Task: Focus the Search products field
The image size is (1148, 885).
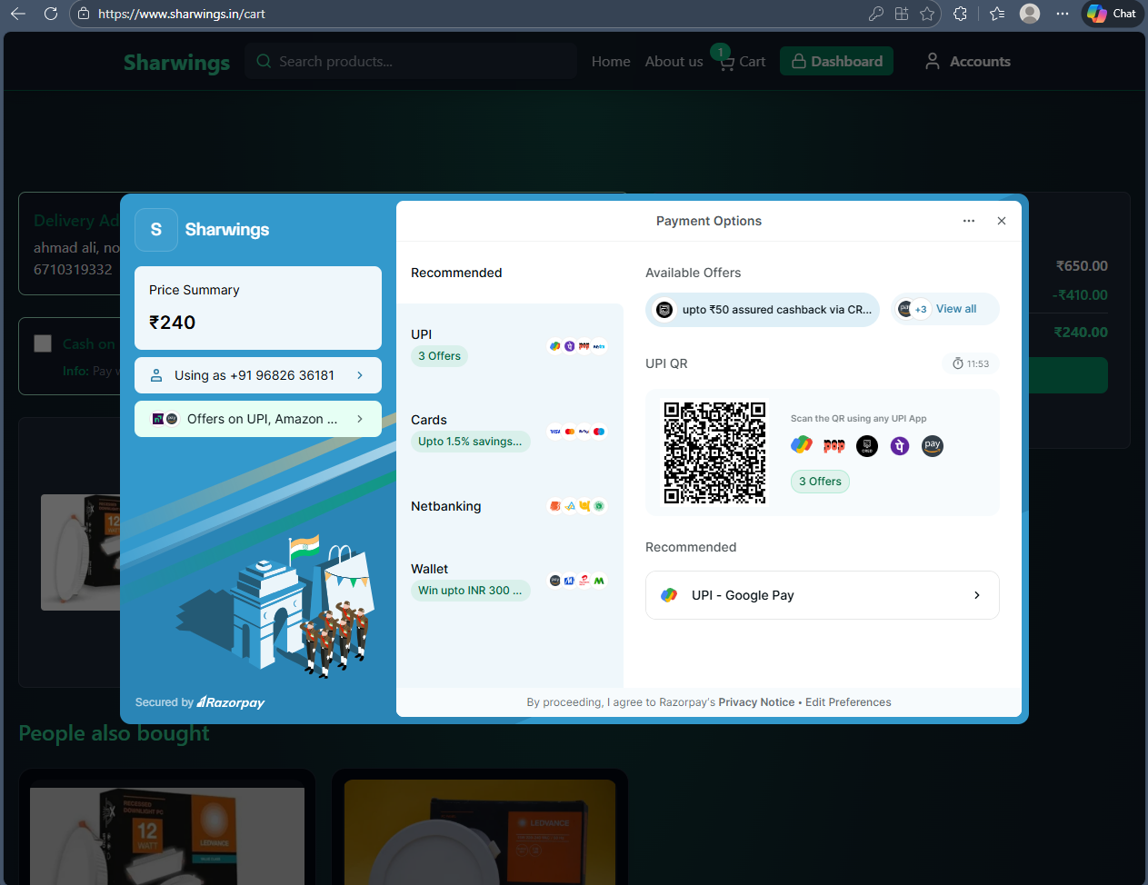Action: pos(411,61)
